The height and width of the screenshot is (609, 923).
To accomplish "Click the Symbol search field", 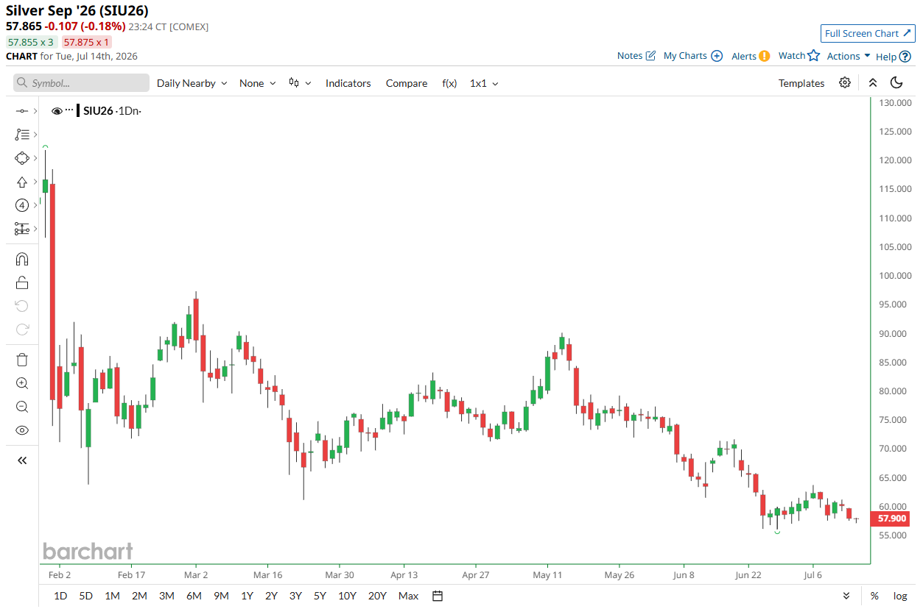I will (81, 83).
